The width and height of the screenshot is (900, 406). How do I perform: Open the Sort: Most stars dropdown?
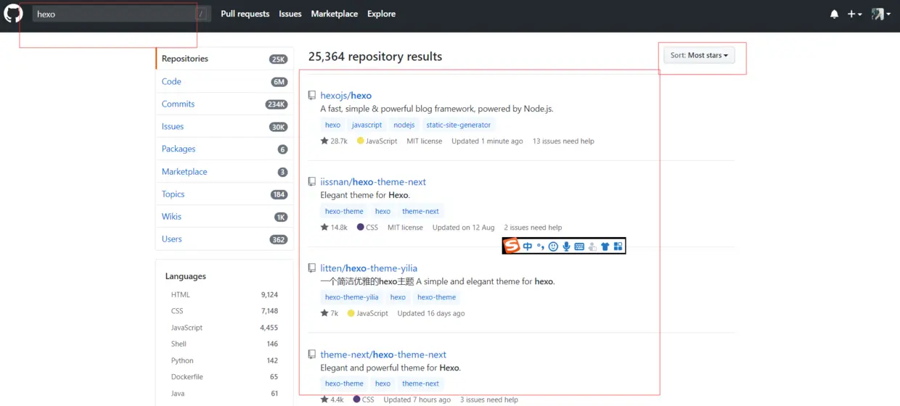coord(699,55)
